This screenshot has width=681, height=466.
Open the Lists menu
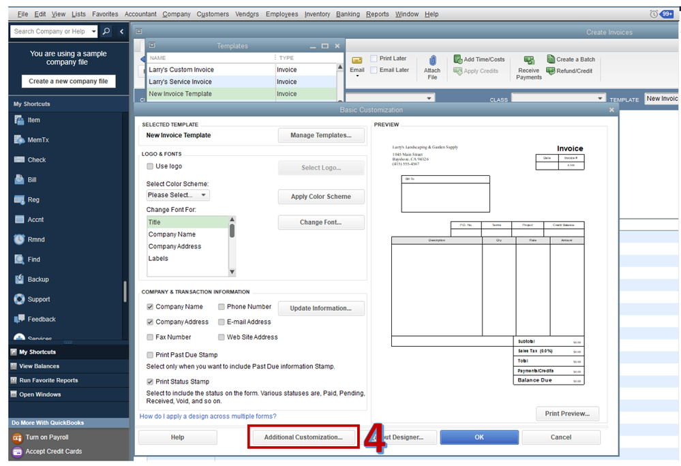(x=78, y=14)
